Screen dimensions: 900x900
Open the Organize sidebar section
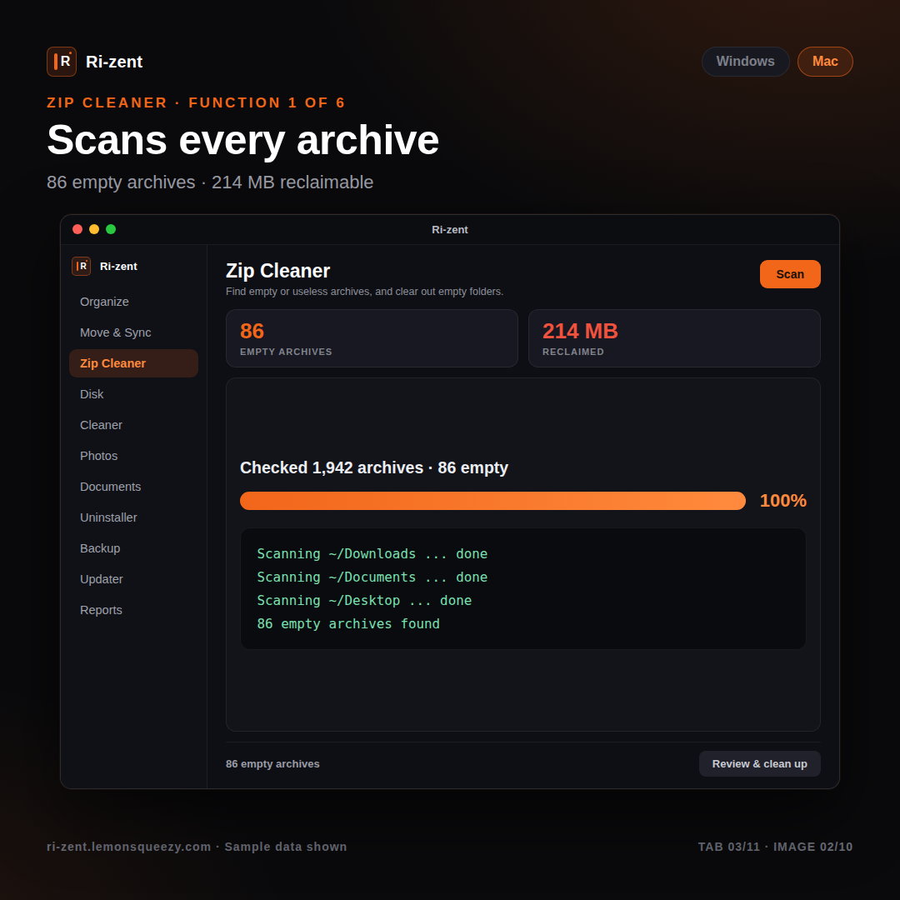(x=133, y=302)
